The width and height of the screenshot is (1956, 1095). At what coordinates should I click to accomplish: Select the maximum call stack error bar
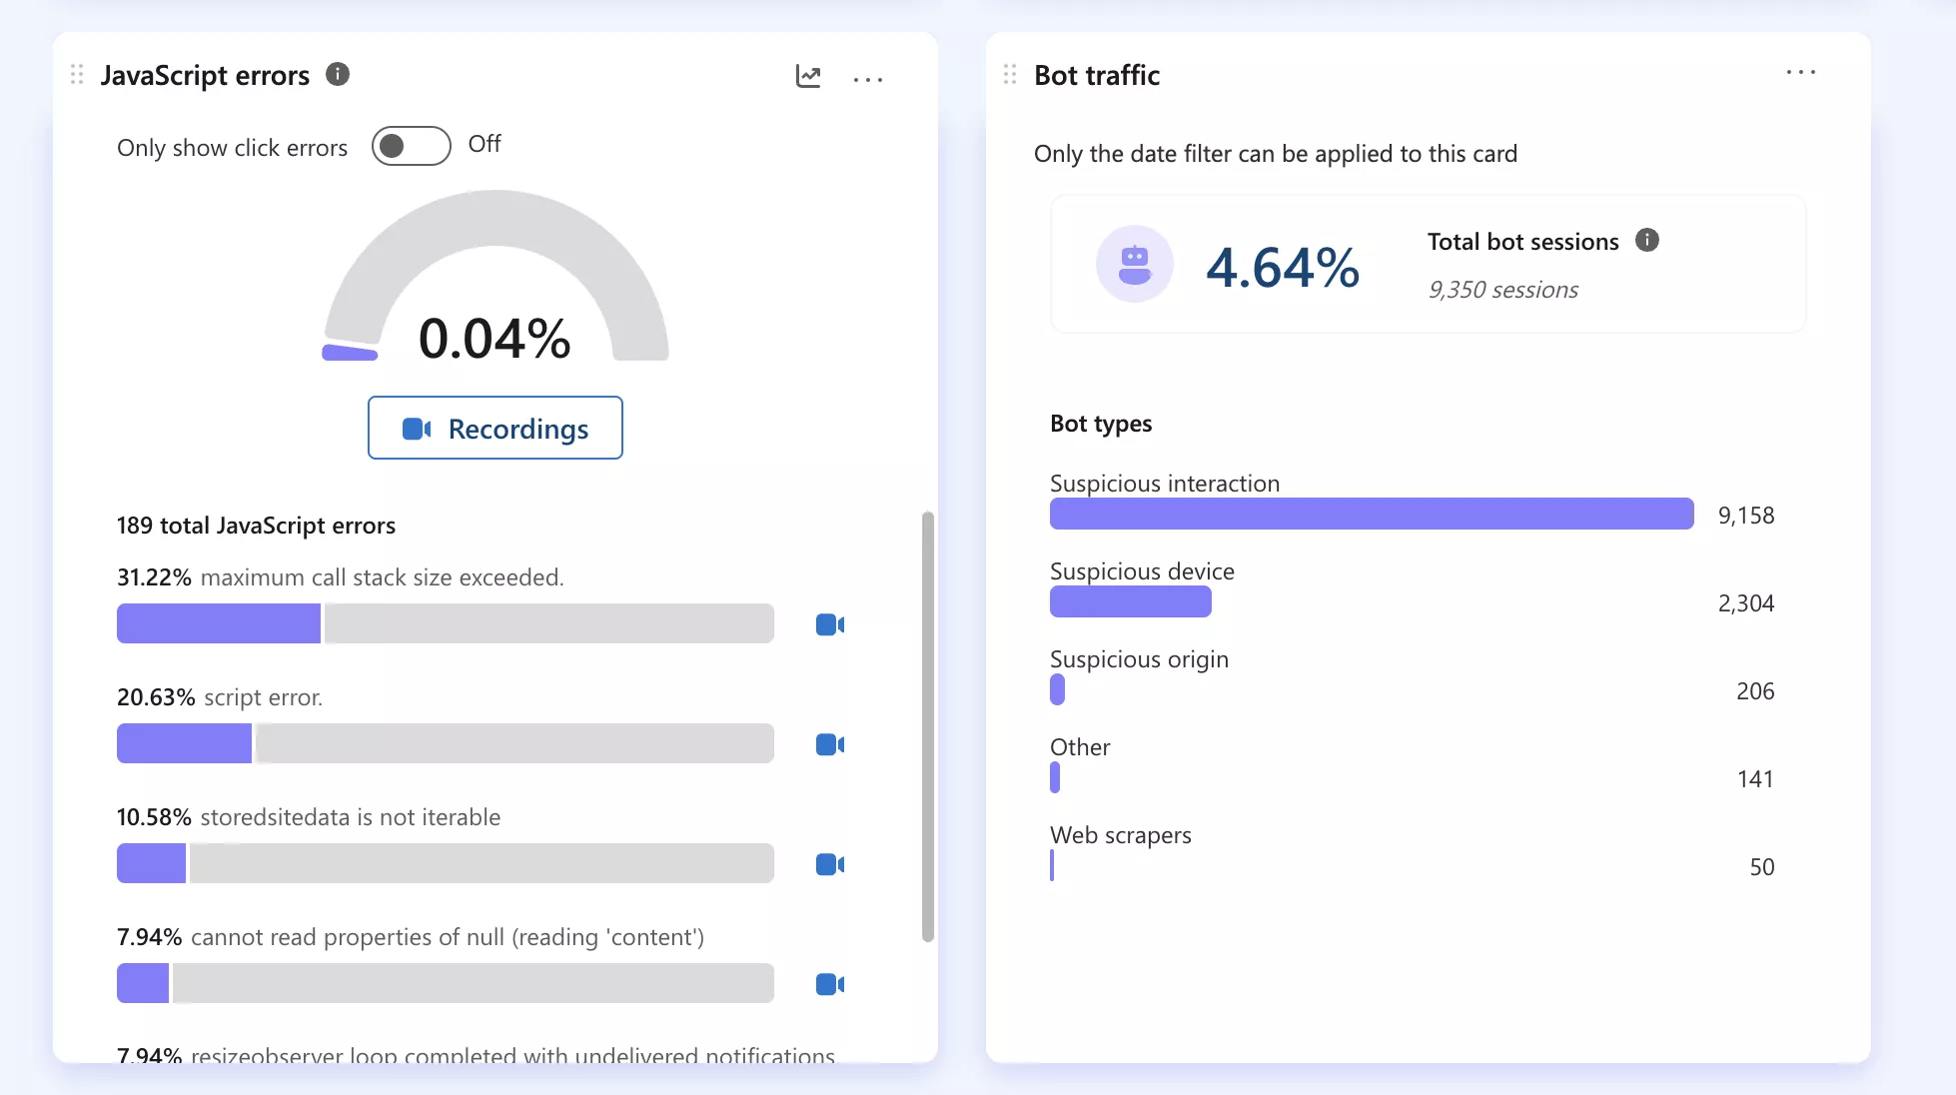pos(445,623)
